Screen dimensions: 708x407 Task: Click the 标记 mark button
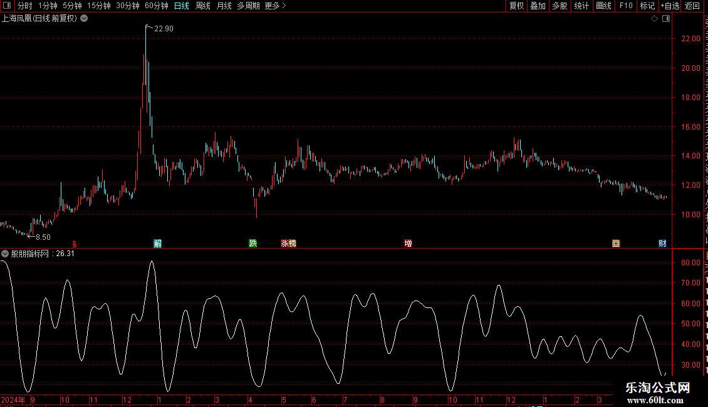647,6
